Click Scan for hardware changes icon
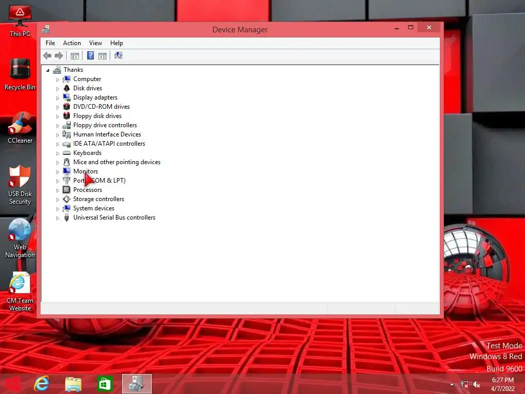Screen dimensions: 525x394 pyautogui.click(x=118, y=55)
